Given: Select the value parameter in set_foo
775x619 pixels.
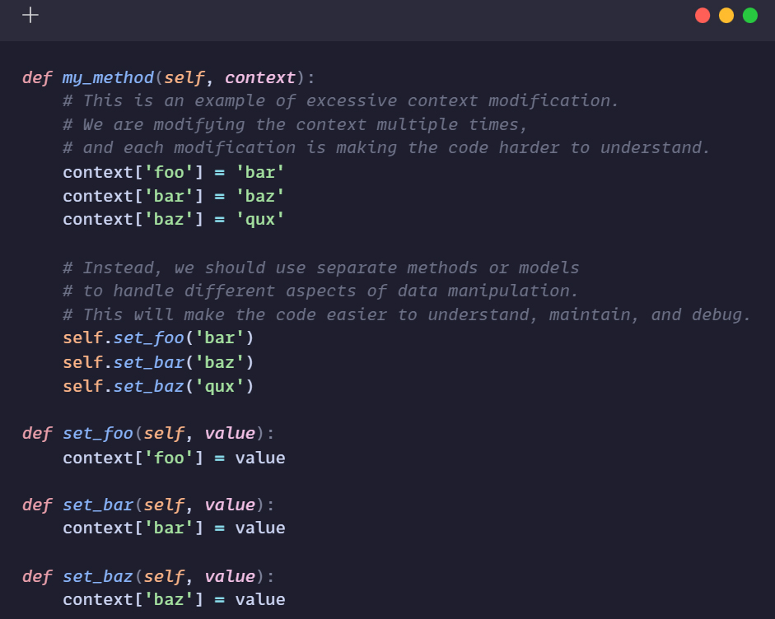Looking at the screenshot, I should coord(231,433).
